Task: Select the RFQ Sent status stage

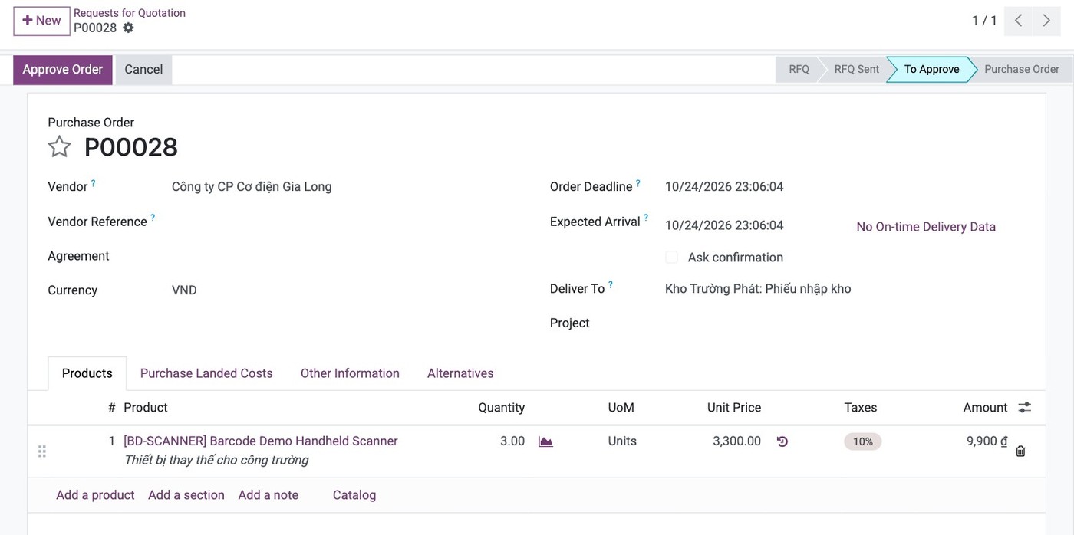Action: pos(856,69)
